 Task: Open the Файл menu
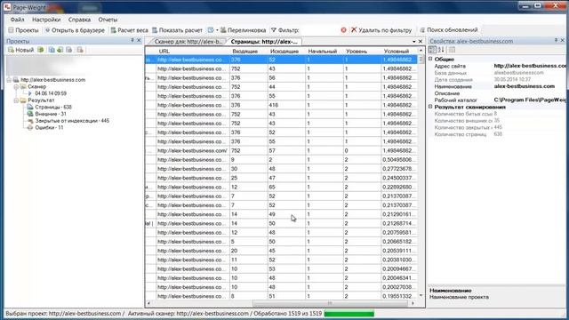(18, 20)
